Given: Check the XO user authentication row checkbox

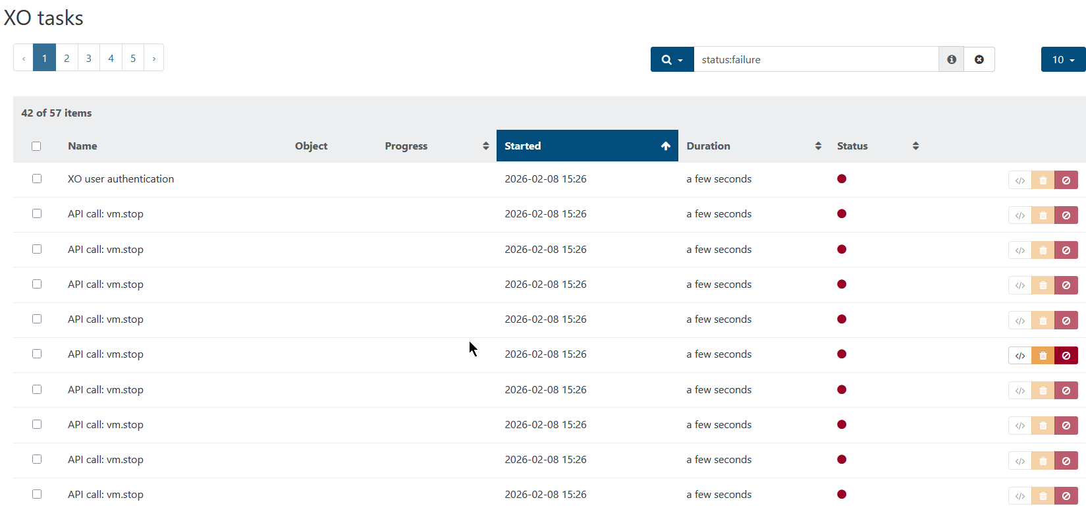Looking at the screenshot, I should coord(37,179).
